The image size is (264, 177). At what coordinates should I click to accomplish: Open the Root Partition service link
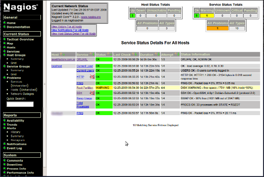point(85,88)
